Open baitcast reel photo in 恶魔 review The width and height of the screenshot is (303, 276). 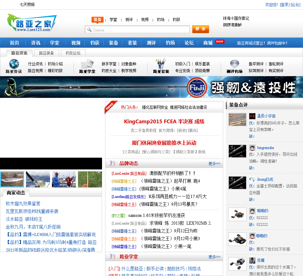[237, 264]
